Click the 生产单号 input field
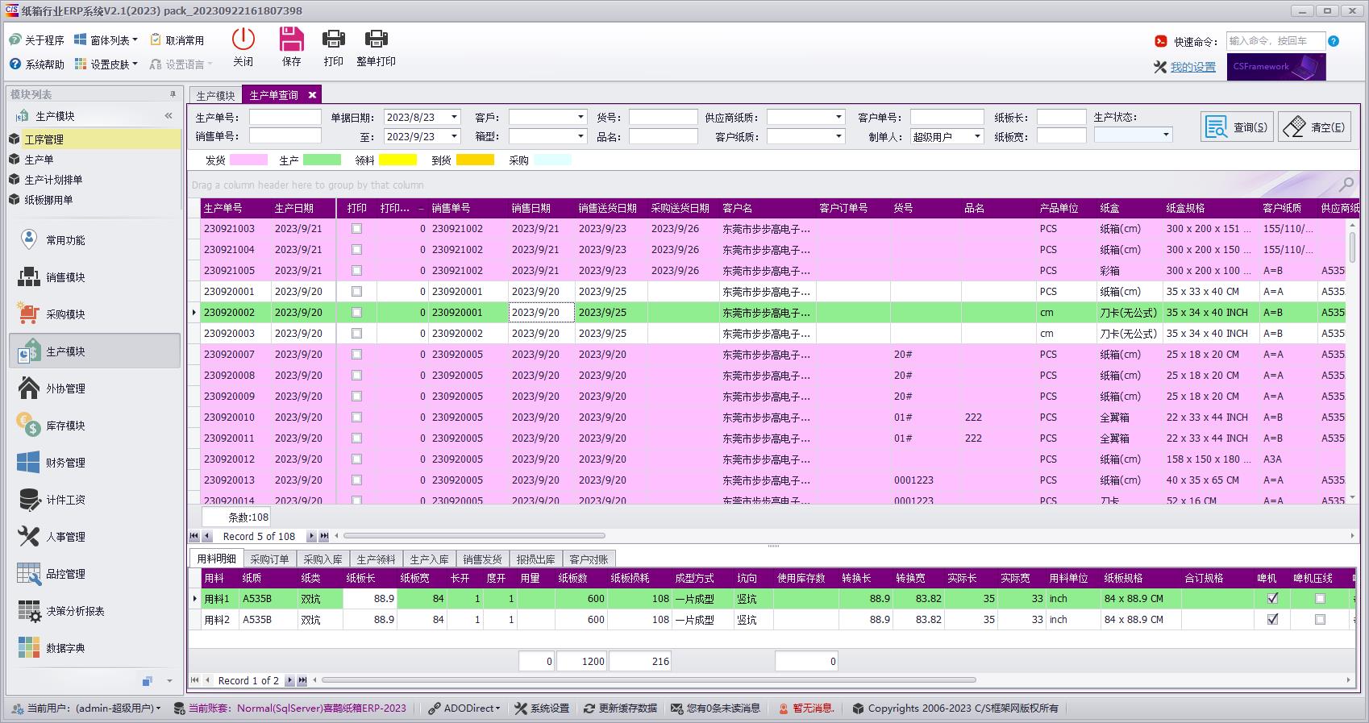Screen dimensions: 1369x723 [285, 117]
